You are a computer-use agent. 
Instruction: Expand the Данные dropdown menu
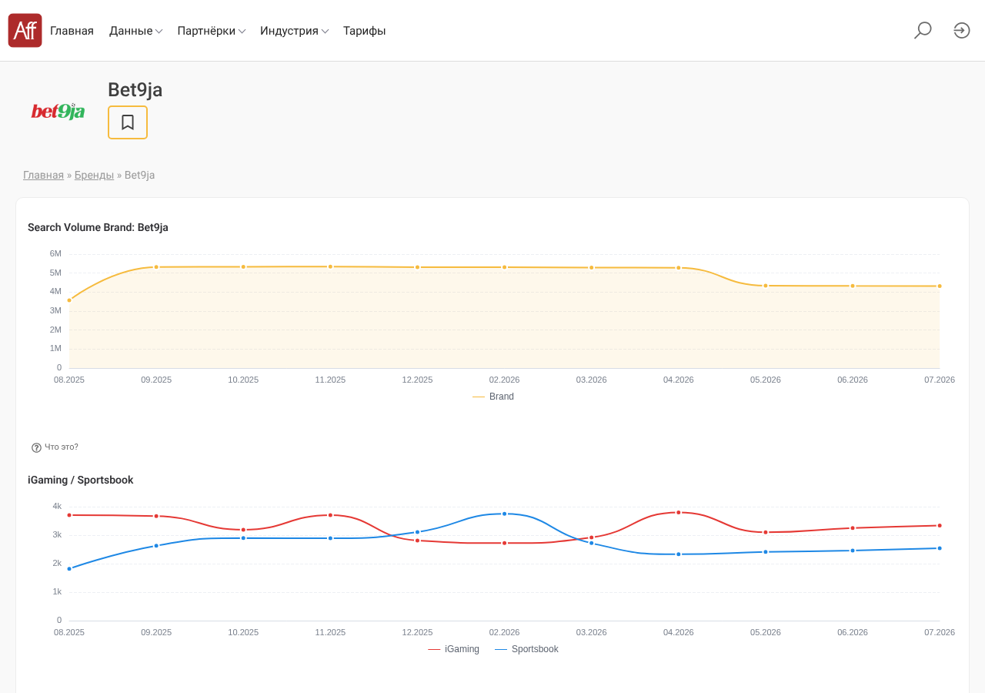tap(135, 31)
